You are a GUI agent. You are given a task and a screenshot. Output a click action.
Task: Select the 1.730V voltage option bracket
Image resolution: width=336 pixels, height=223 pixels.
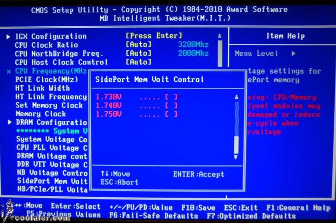coord(171,97)
